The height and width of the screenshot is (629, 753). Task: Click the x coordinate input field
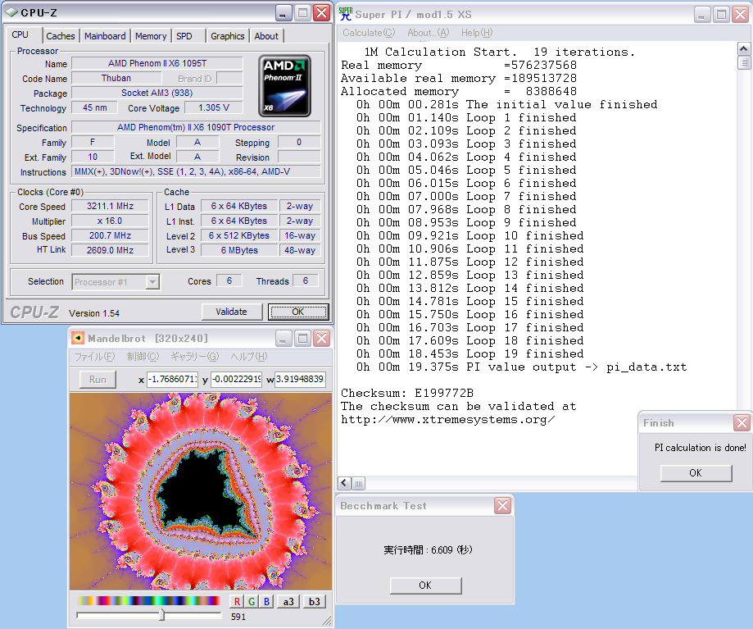click(172, 379)
